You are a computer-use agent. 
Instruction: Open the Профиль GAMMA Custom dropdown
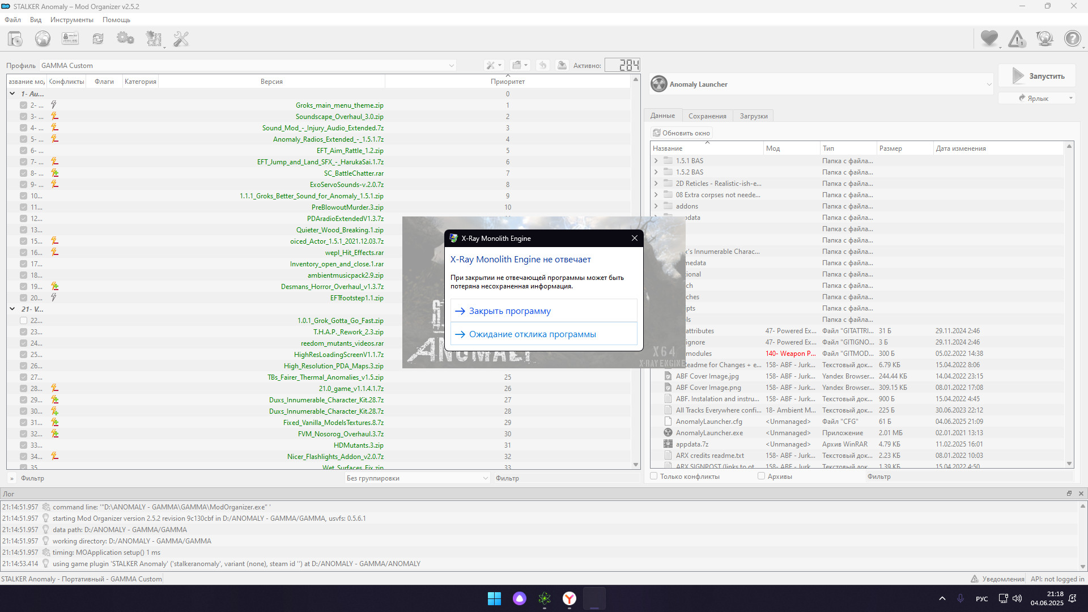coord(247,65)
